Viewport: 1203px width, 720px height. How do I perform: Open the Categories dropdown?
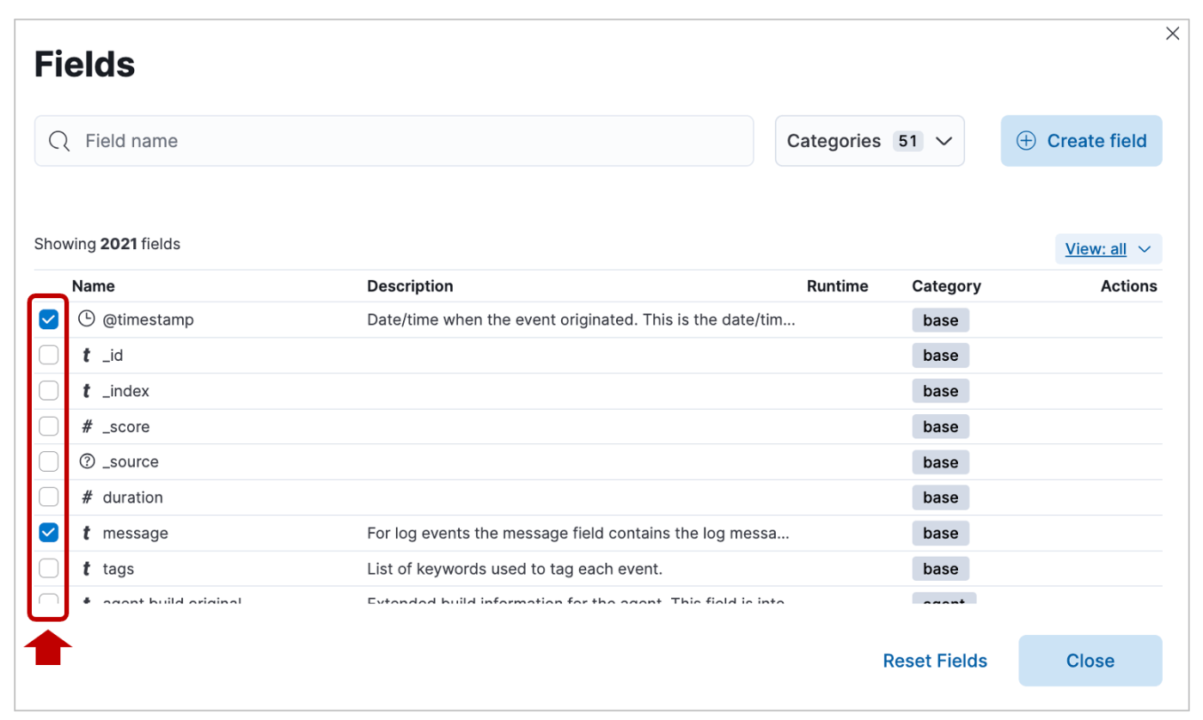[x=869, y=141]
